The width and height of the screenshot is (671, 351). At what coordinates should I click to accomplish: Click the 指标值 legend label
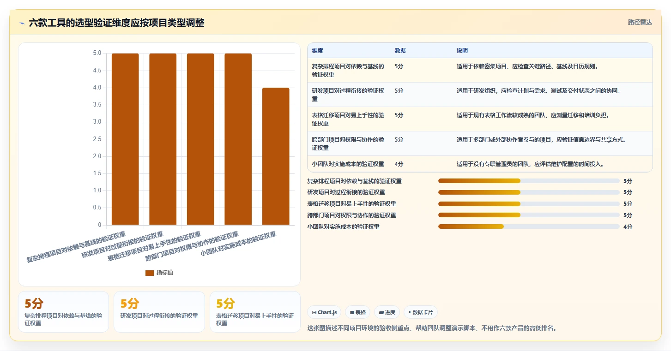pos(165,273)
